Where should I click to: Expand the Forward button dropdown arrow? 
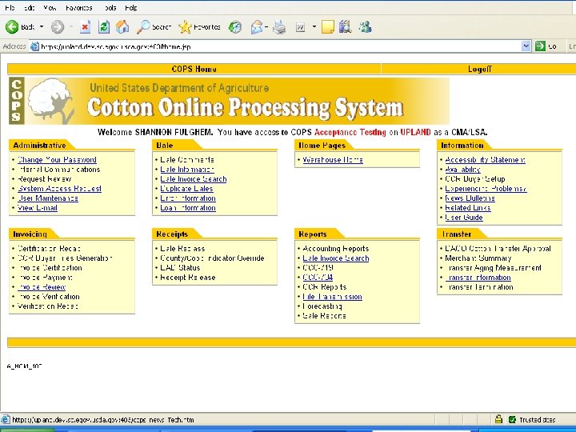point(72,26)
